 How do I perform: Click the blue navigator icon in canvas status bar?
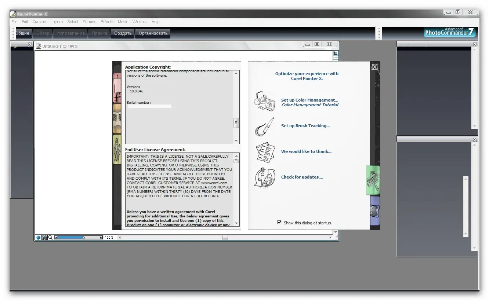tap(38, 238)
